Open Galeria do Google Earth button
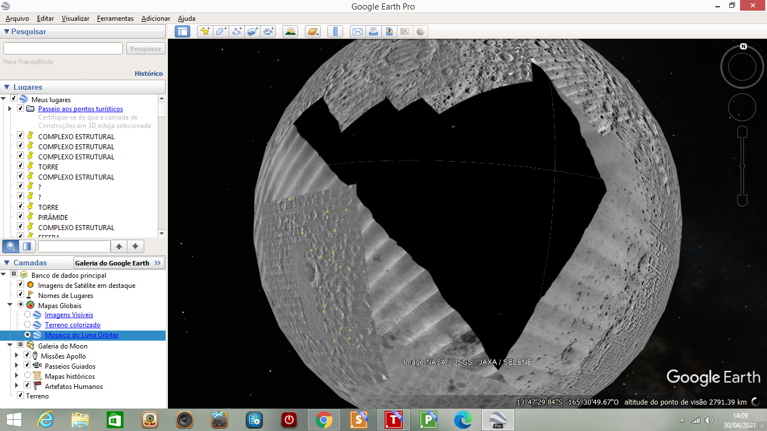 [119, 263]
